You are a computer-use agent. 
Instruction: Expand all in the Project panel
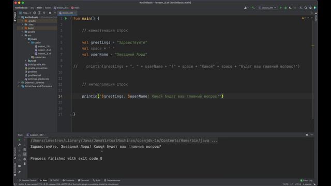(39, 13)
